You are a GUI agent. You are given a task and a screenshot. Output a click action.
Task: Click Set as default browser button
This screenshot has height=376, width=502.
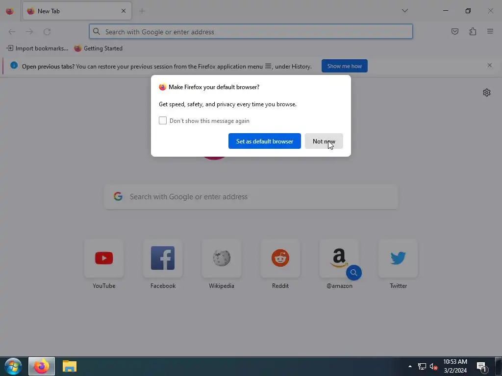[264, 141]
